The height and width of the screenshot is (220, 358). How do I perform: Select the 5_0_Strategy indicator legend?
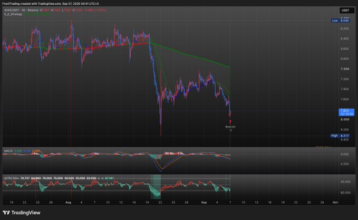pos(13,14)
